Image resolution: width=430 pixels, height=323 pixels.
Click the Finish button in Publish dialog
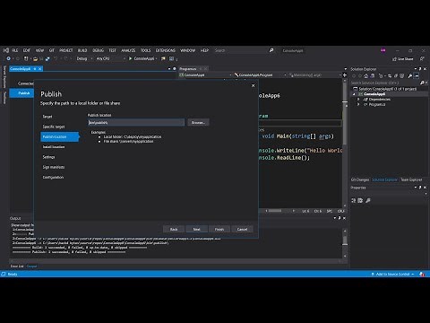click(219, 229)
